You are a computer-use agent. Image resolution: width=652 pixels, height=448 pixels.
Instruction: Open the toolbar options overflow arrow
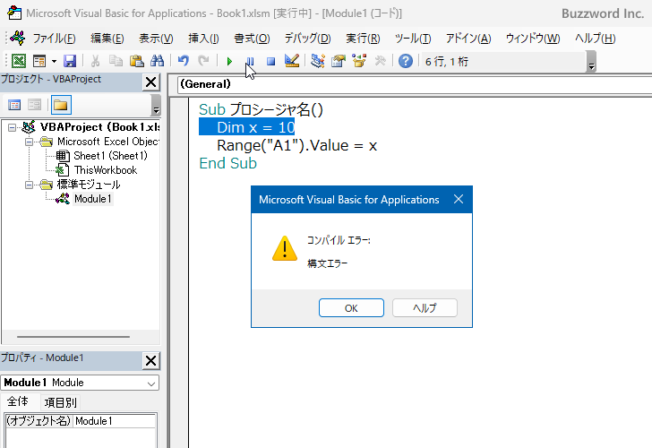591,62
